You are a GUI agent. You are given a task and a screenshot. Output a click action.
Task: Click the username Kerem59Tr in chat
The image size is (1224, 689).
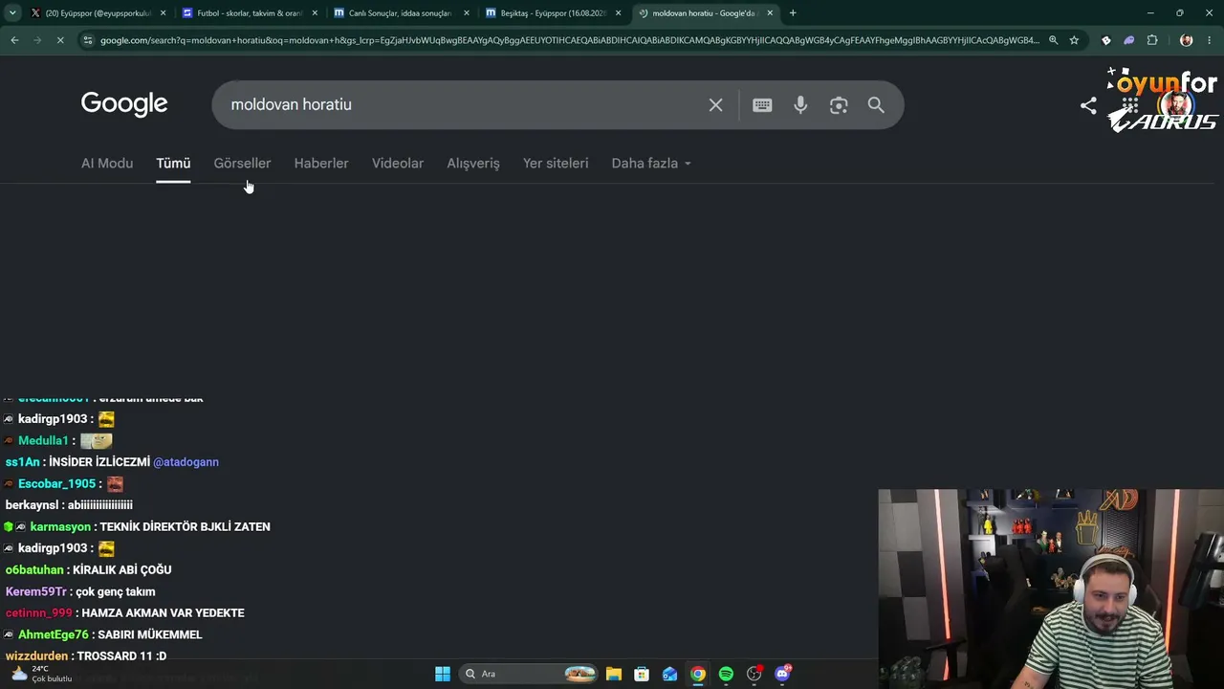point(36,591)
